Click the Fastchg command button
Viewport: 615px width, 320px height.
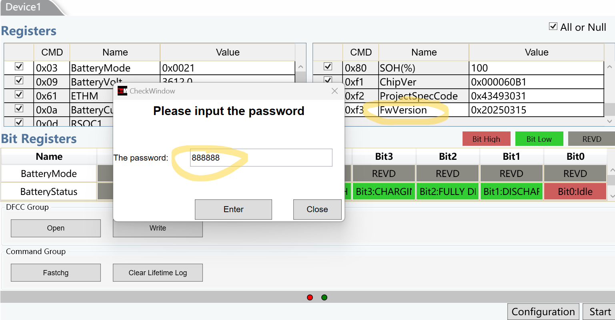click(56, 273)
